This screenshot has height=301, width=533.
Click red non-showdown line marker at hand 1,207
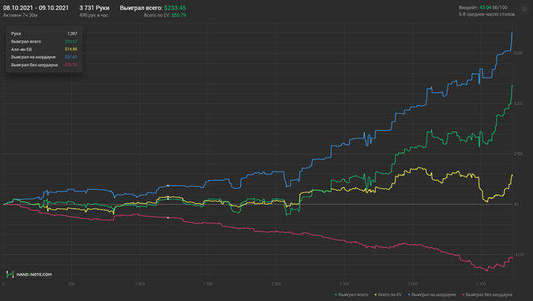168,217
